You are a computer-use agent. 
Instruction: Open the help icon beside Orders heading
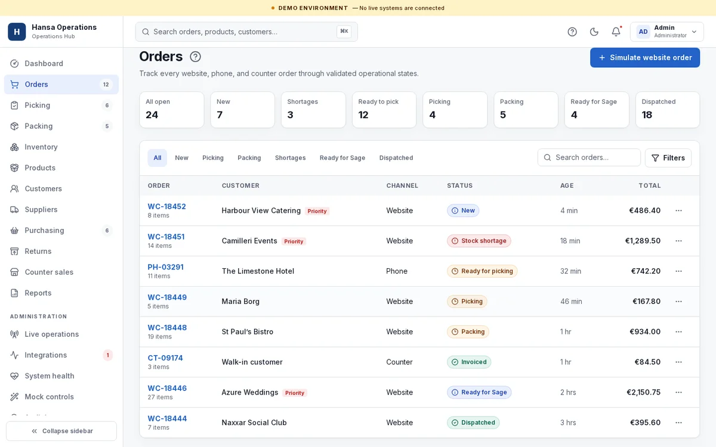(195, 57)
